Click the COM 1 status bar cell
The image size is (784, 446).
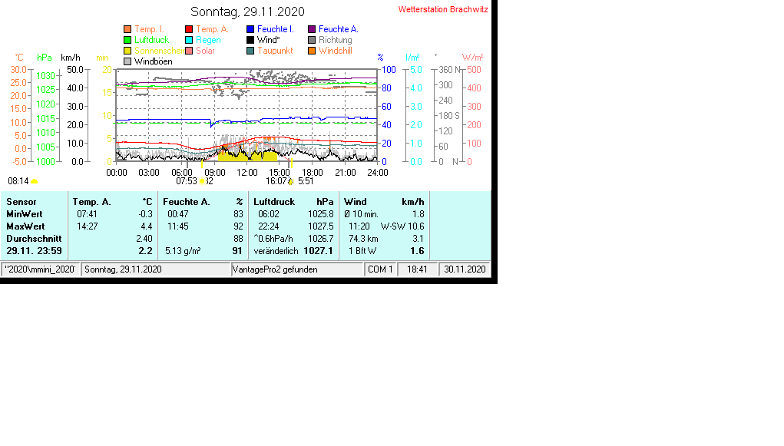[380, 269]
